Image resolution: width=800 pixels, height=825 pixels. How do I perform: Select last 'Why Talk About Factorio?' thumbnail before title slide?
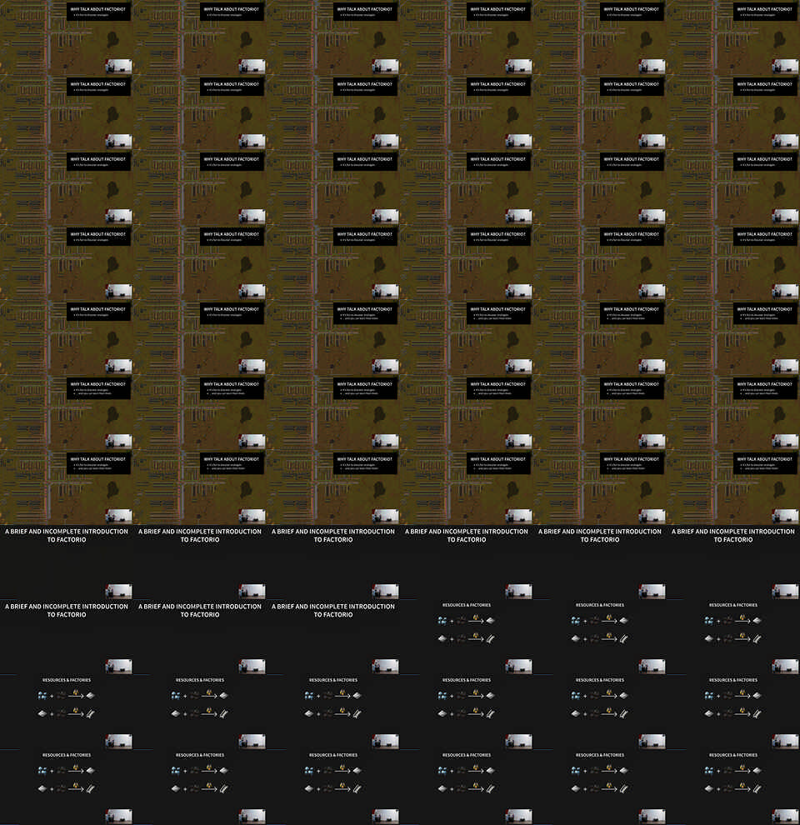(733, 487)
